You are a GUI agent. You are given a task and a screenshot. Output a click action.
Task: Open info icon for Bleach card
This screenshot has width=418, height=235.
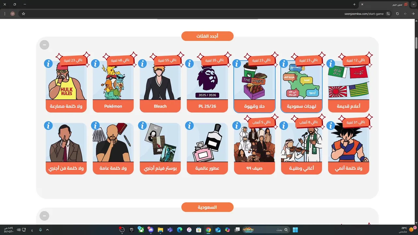coord(142,64)
